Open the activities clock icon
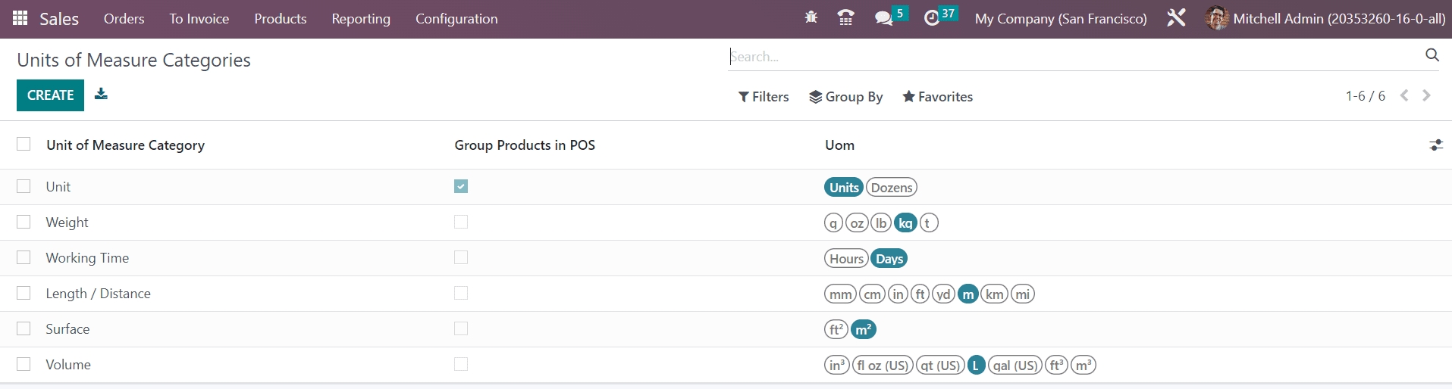 pos(932,18)
